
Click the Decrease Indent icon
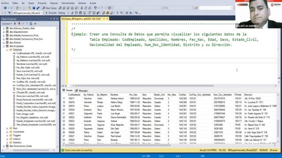click(x=127, y=13)
